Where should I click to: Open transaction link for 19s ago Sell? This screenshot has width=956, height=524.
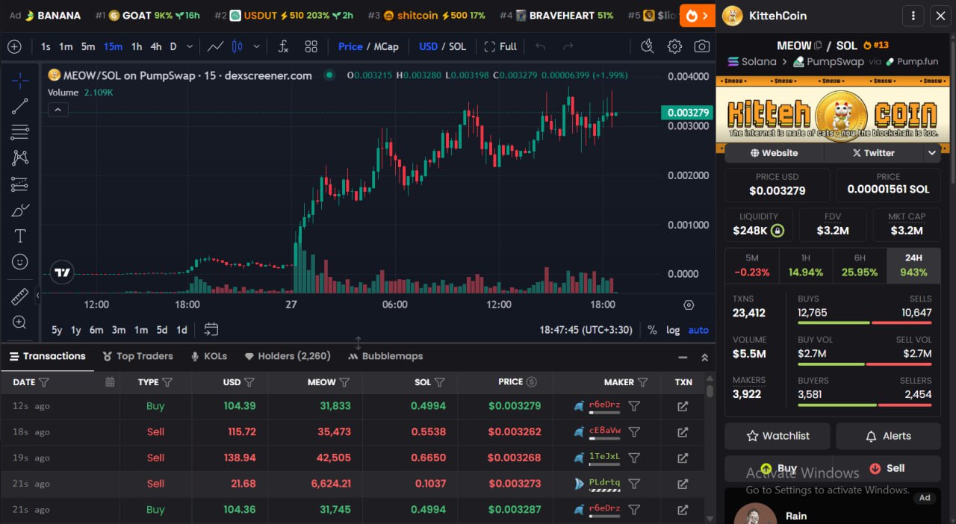683,458
